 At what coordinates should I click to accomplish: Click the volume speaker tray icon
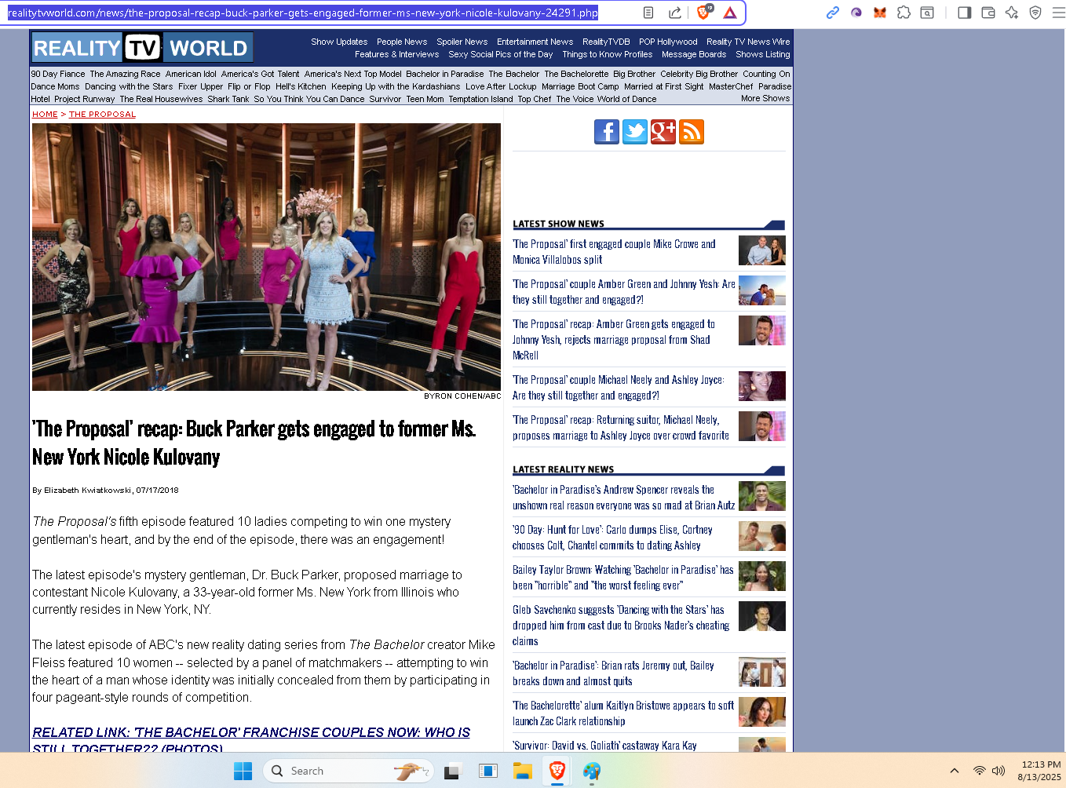(x=998, y=771)
